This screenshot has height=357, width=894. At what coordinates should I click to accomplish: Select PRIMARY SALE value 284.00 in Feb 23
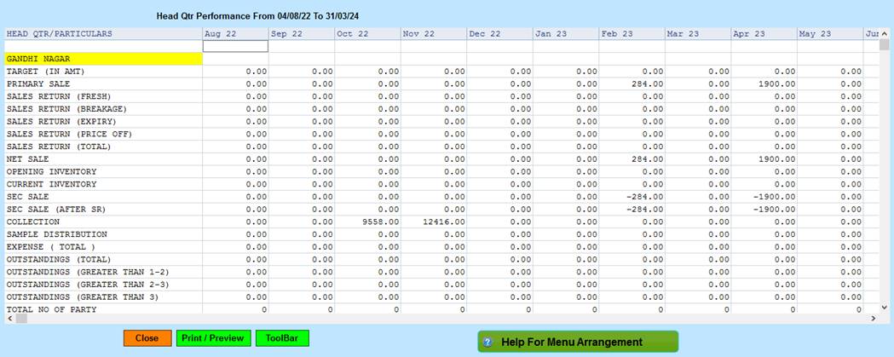[633, 84]
